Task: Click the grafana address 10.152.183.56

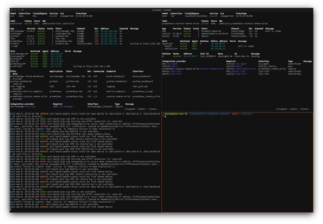Action: [x=109, y=36]
